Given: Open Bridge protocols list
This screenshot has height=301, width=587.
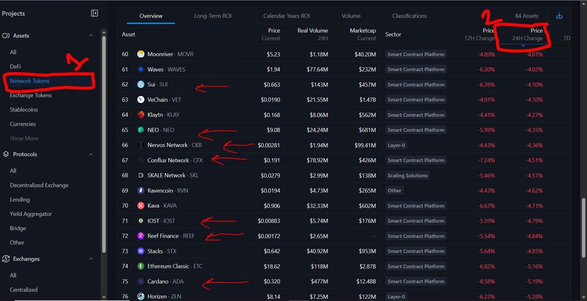Looking at the screenshot, I should pos(18,228).
